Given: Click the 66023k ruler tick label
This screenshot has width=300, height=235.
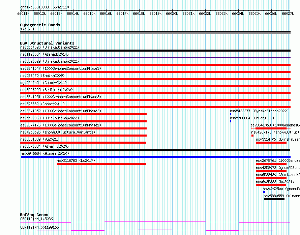Looking at the screenshot, I should 221,13.
